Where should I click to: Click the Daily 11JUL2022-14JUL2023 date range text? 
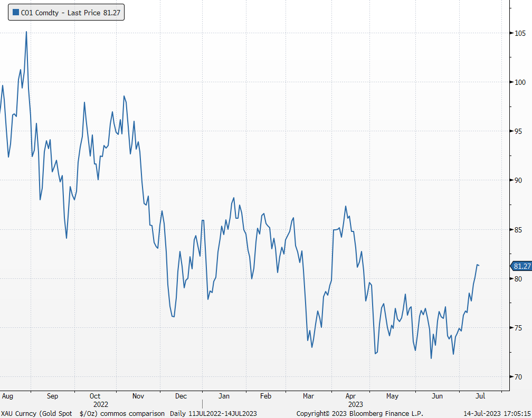[213, 414]
